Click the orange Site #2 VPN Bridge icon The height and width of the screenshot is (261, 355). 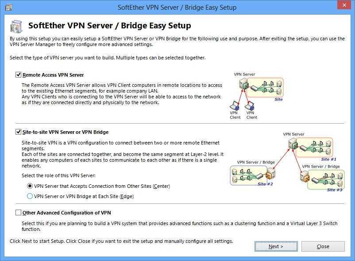point(270,174)
